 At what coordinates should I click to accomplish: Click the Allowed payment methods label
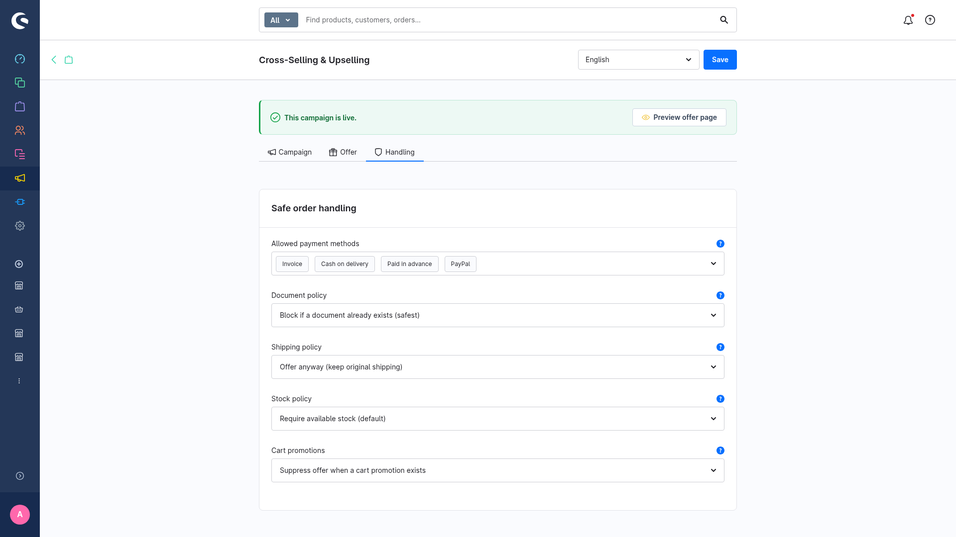tap(315, 244)
